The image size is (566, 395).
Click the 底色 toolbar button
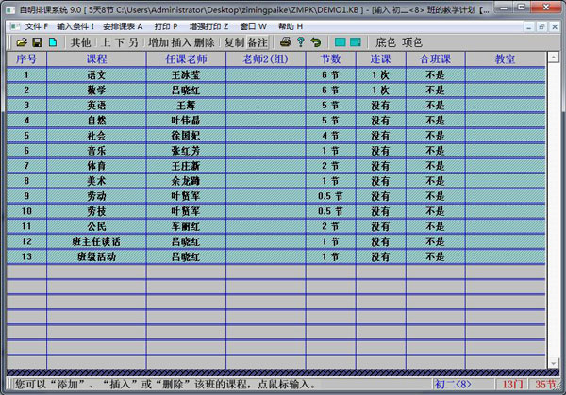coord(386,42)
